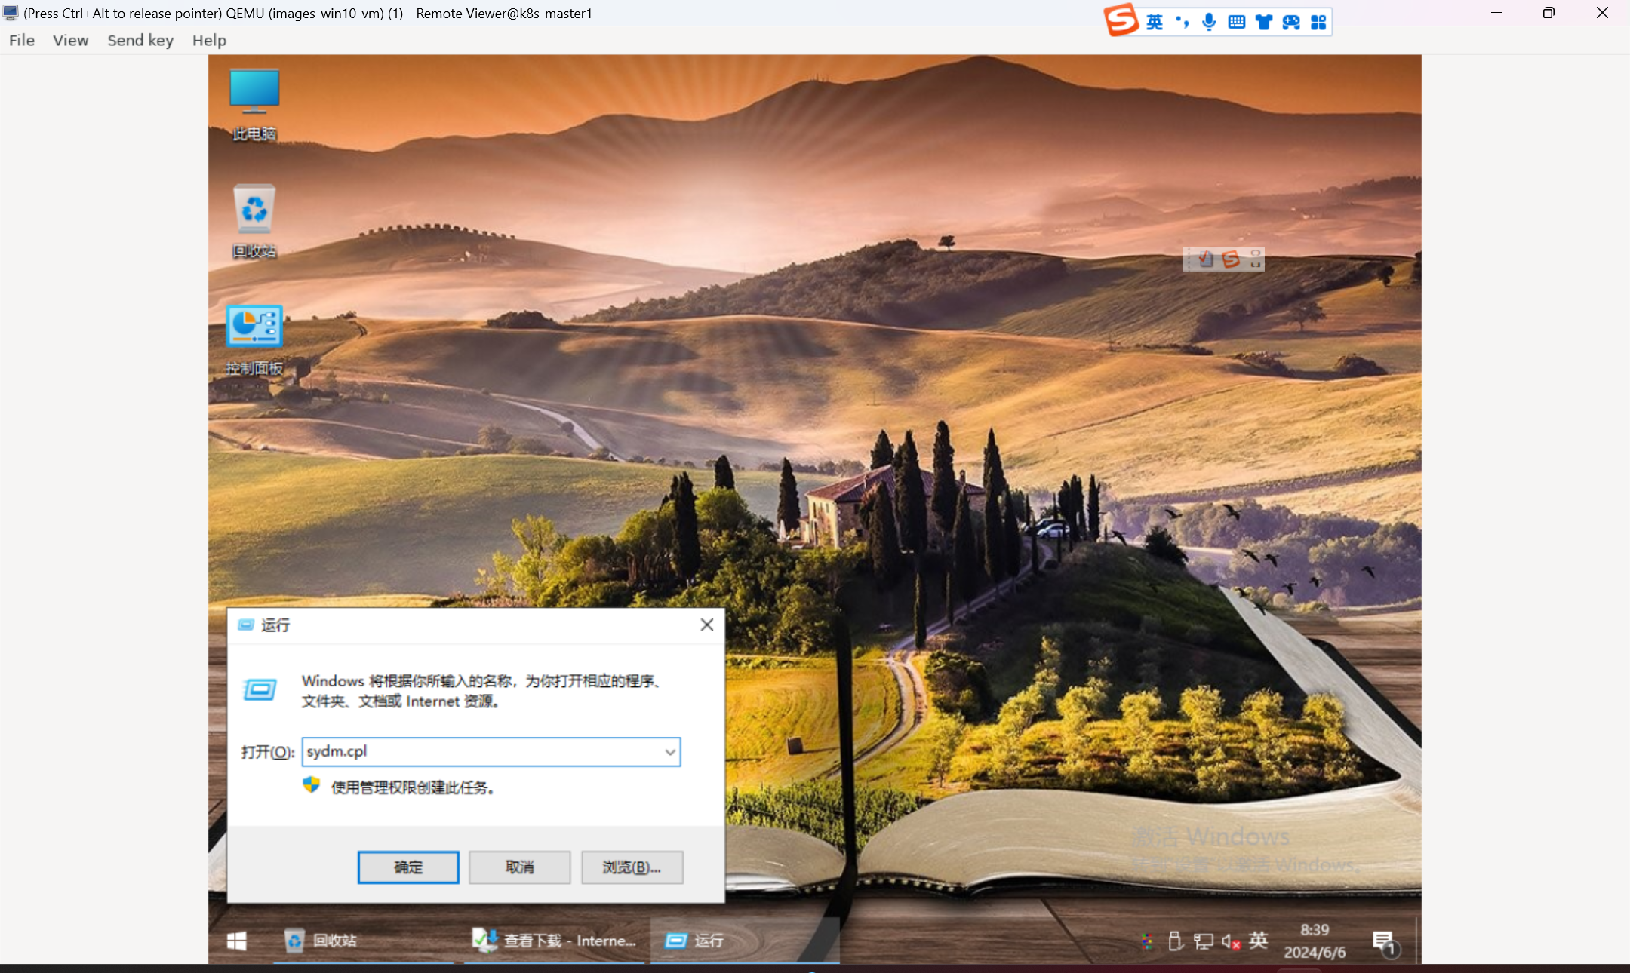Toggle the taskbar input language indicator
1630x973 pixels.
point(1258,940)
